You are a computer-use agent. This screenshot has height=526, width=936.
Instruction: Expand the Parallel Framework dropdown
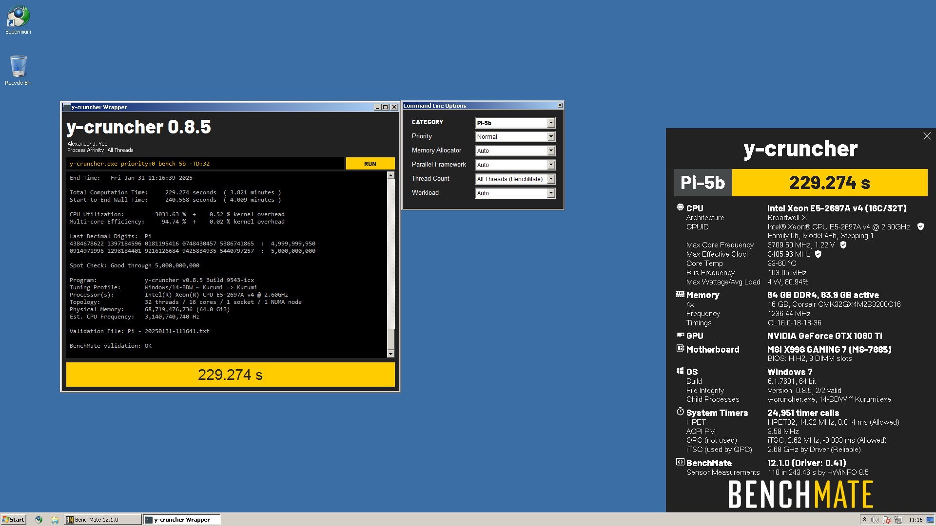click(515, 165)
